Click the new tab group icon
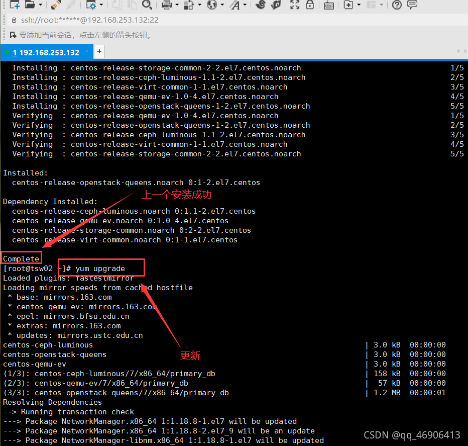This screenshot has width=468, height=446. point(348,5)
